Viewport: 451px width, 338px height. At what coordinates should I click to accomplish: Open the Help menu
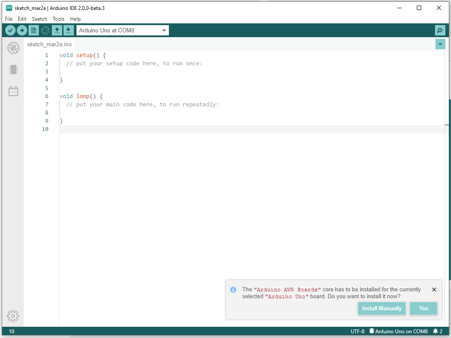(75, 19)
